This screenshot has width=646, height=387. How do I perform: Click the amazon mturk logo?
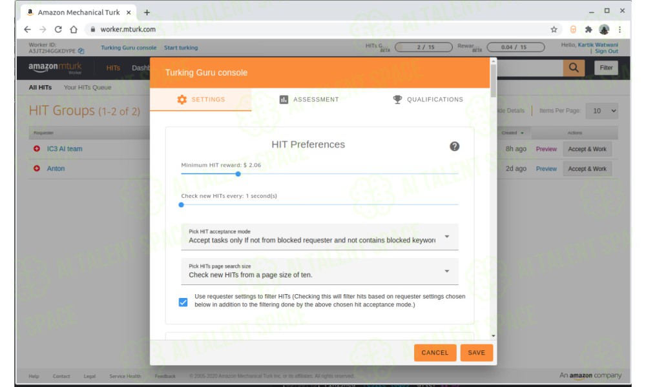point(55,68)
